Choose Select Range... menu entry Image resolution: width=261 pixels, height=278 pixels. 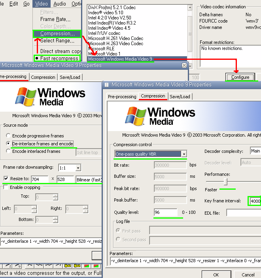57,41
